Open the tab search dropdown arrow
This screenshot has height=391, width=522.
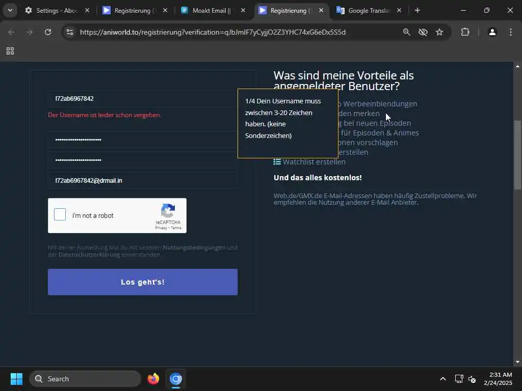coord(10,10)
